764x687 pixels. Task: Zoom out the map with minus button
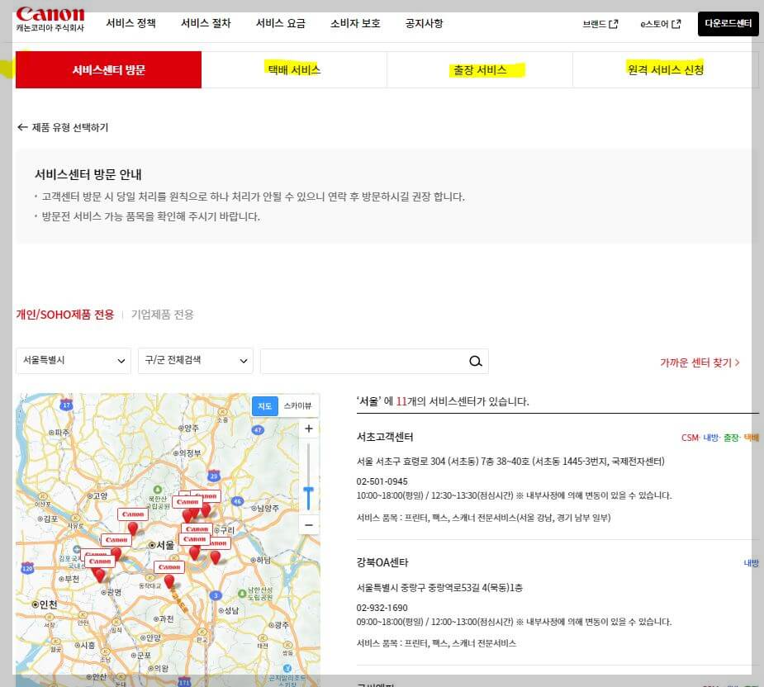308,525
